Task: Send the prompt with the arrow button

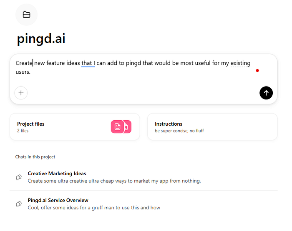Action: point(266,93)
